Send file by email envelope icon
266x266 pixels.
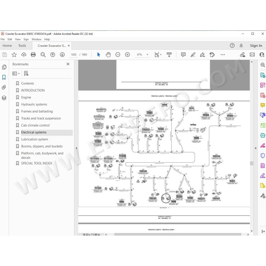click(x=252, y=55)
